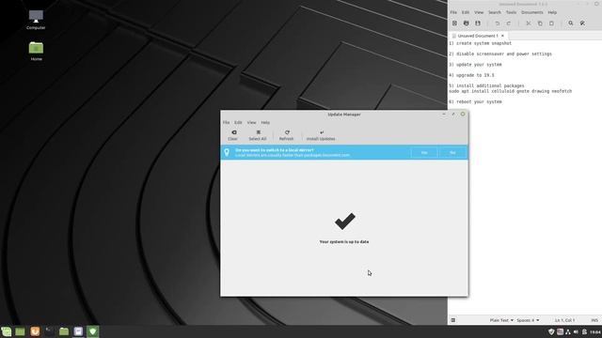Viewport: 602px width, 338px height.
Task: Click the 'upgrade to 19.3' line
Action: pyautogui.click(x=471, y=75)
